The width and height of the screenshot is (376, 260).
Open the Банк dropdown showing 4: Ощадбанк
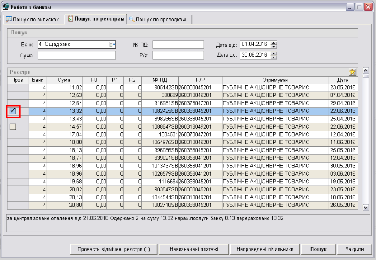point(112,44)
